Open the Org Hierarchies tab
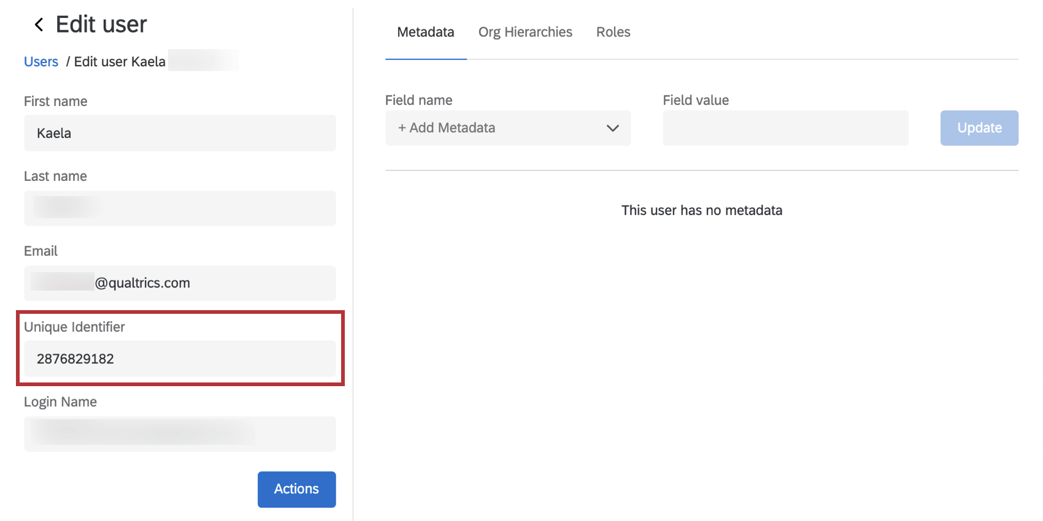The image size is (1043, 521). click(525, 32)
